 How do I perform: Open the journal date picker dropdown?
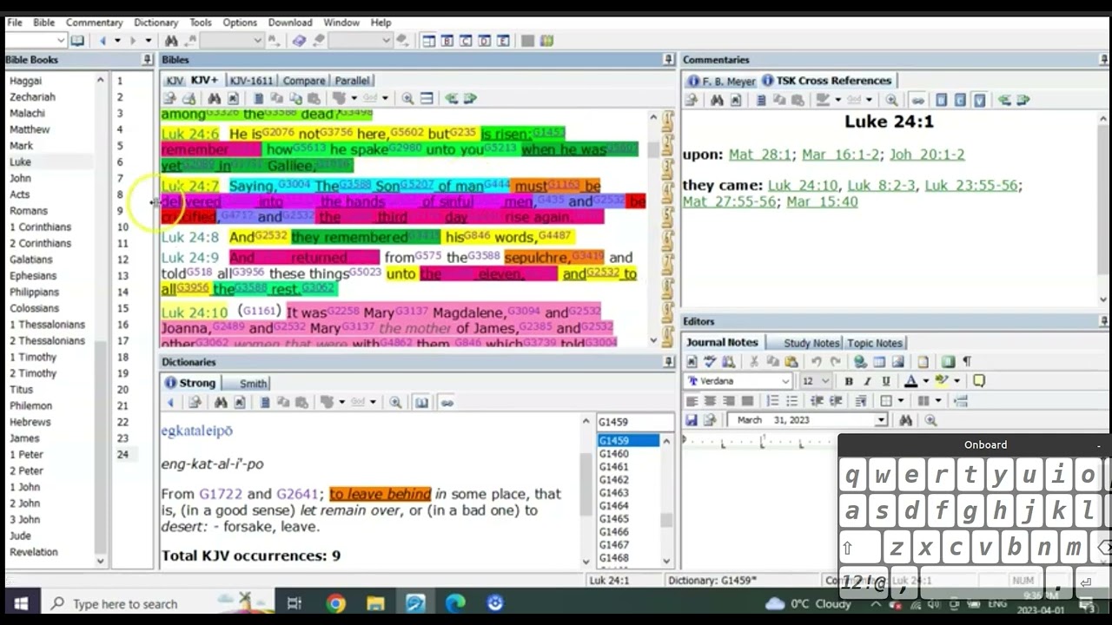(881, 420)
